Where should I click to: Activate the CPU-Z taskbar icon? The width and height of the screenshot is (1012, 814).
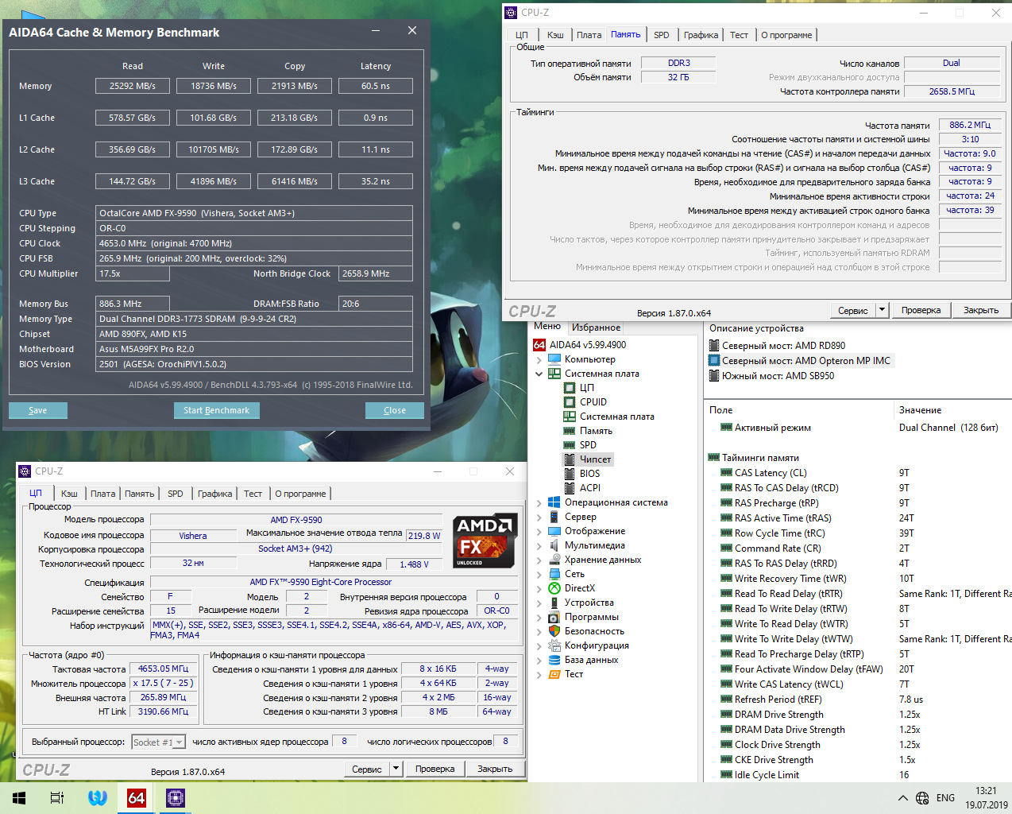(176, 797)
